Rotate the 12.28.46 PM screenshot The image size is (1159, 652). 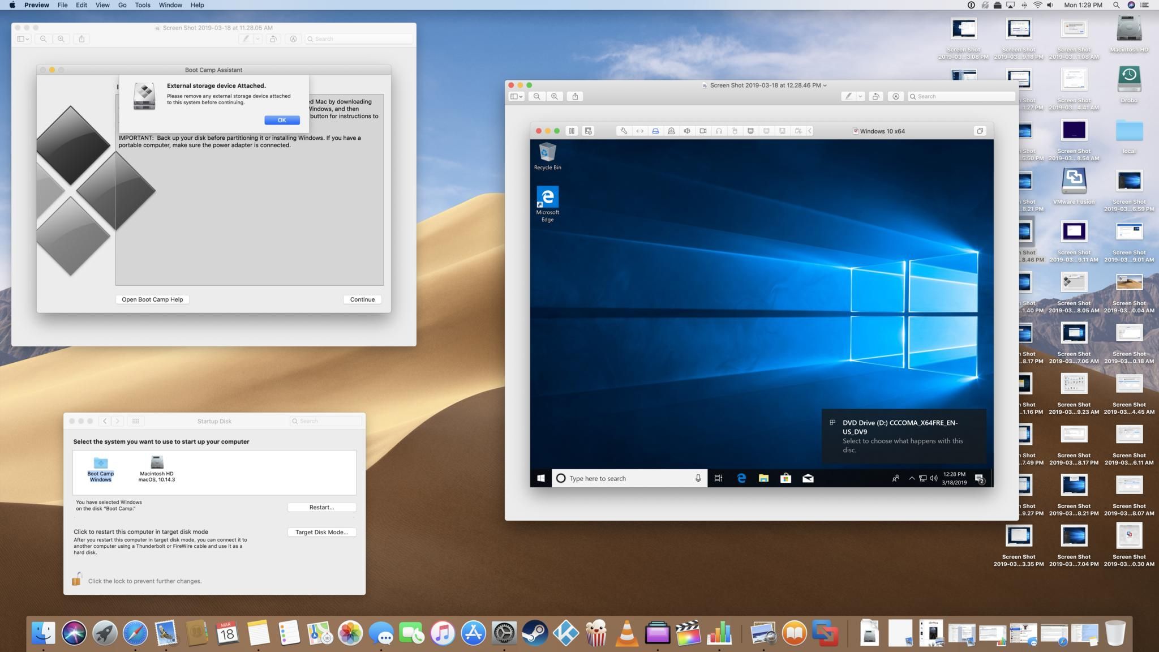(875, 96)
